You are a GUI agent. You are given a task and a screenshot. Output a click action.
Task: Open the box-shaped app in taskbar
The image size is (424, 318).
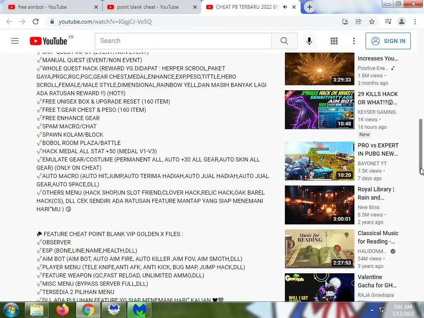coord(113,310)
